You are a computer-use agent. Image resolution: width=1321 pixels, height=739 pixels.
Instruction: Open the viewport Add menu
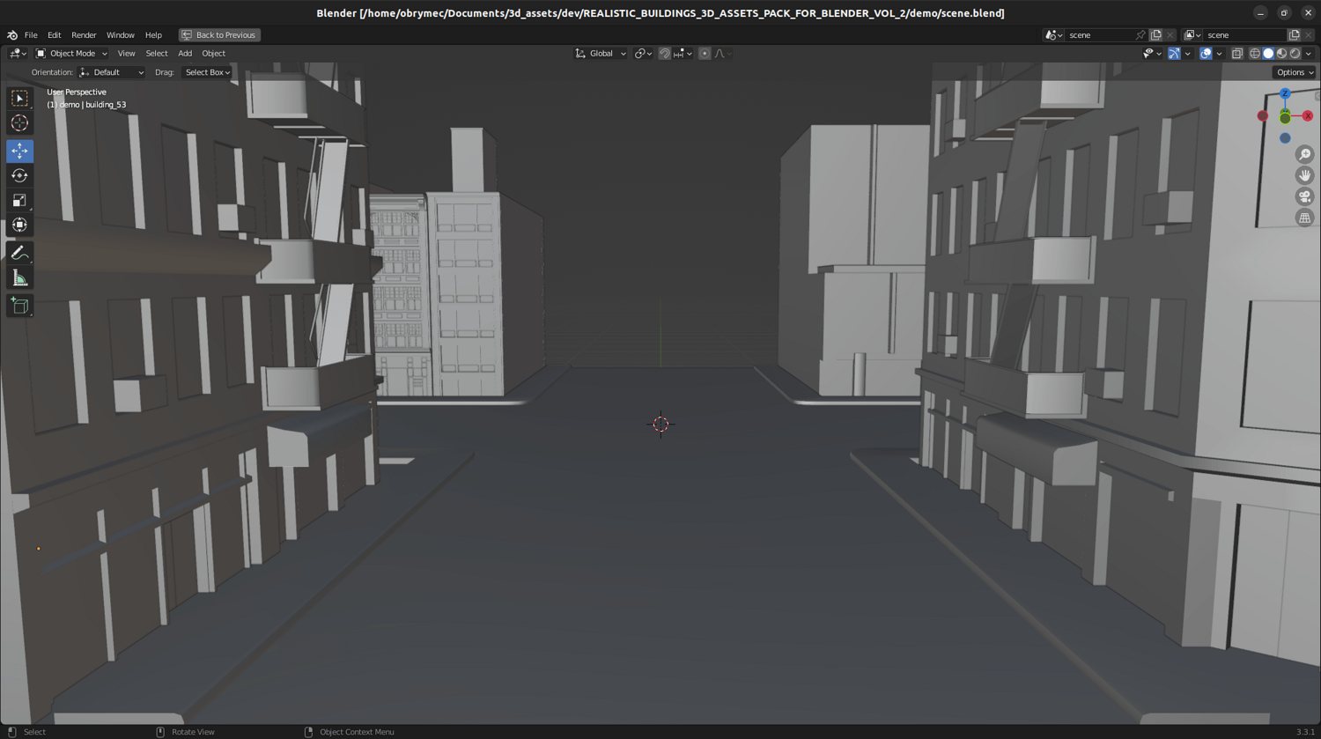tap(185, 54)
